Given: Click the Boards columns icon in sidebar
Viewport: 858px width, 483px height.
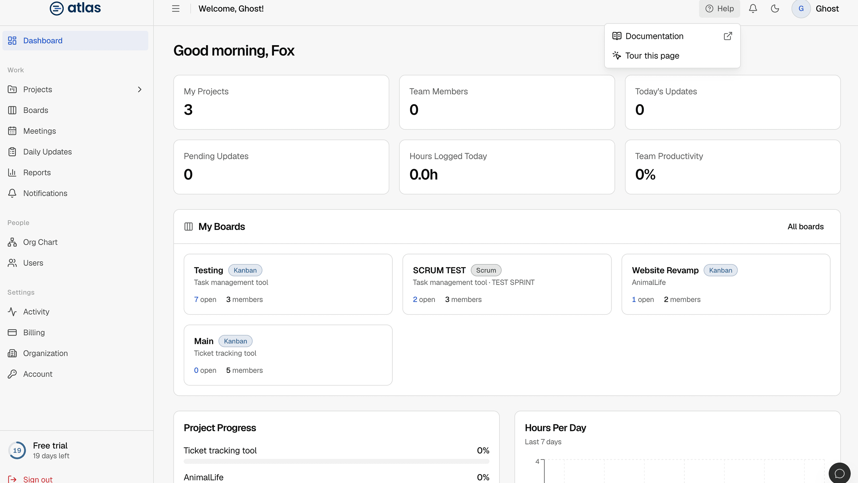Looking at the screenshot, I should pos(12,110).
